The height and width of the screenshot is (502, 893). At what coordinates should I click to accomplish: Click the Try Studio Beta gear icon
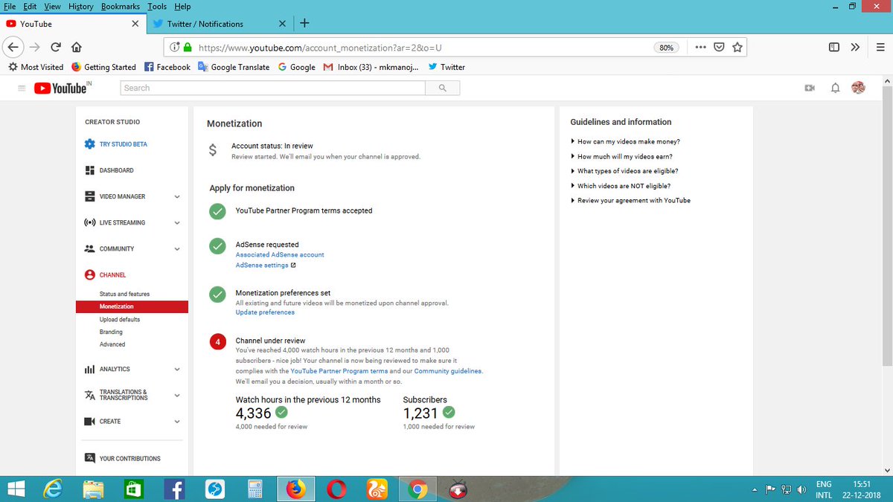tap(89, 144)
